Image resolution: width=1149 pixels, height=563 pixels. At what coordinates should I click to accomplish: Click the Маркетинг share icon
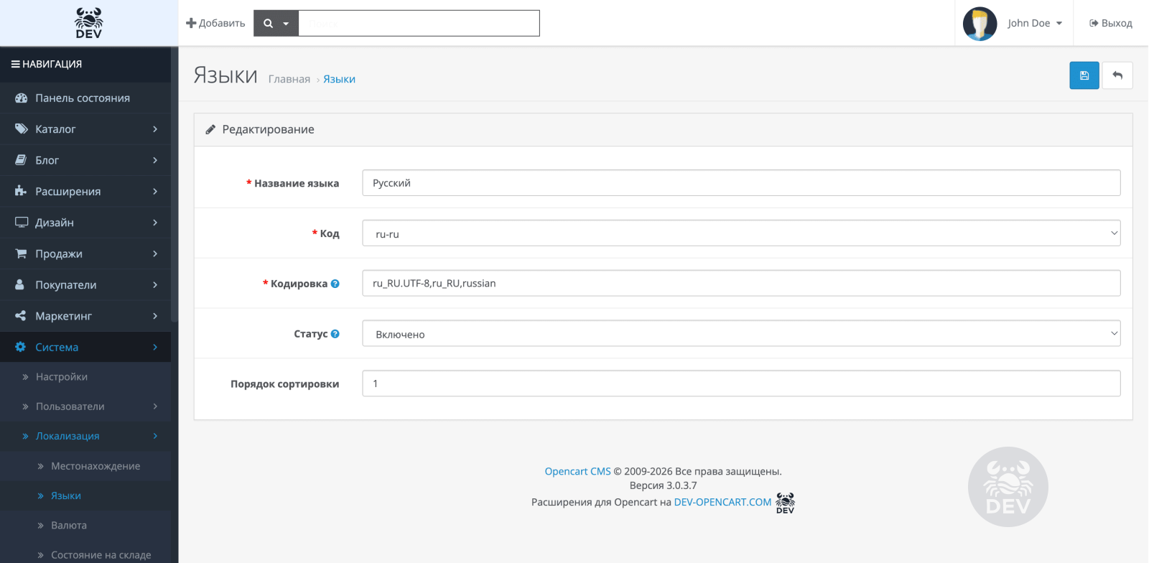pos(21,316)
